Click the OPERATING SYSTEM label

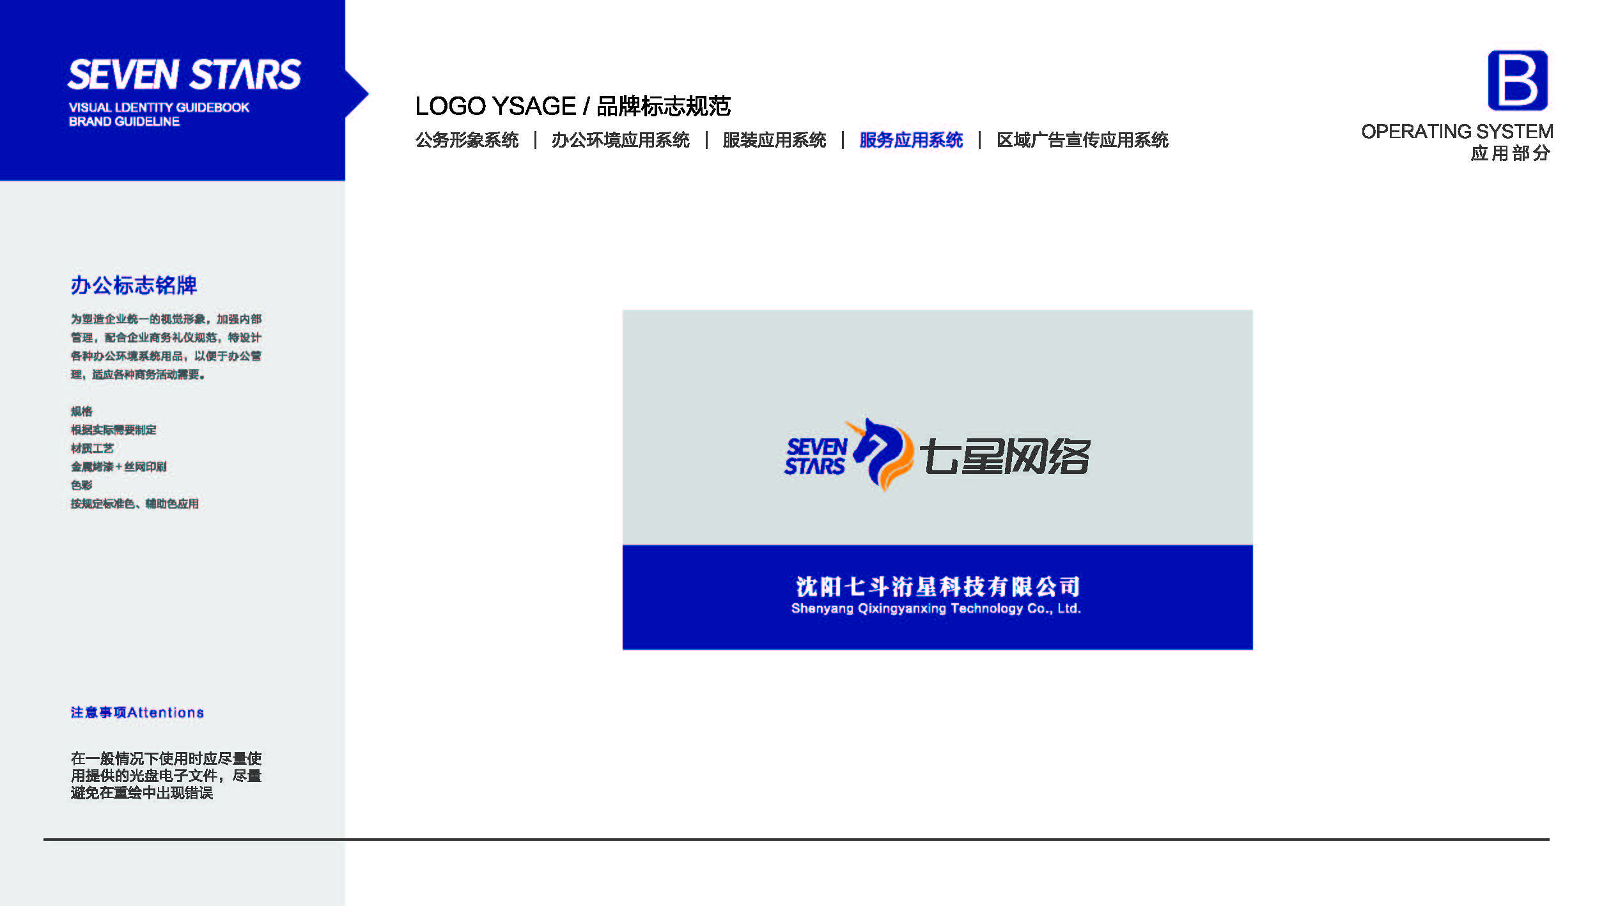[1457, 131]
